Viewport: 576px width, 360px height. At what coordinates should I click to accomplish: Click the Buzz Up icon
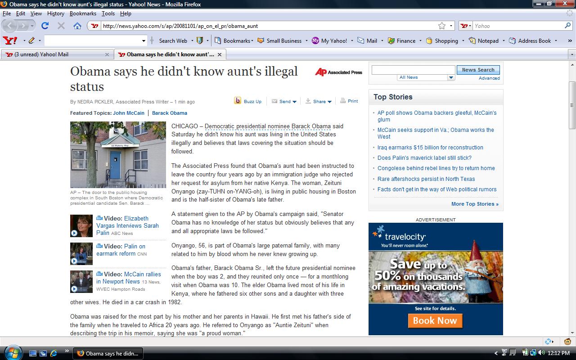click(238, 101)
